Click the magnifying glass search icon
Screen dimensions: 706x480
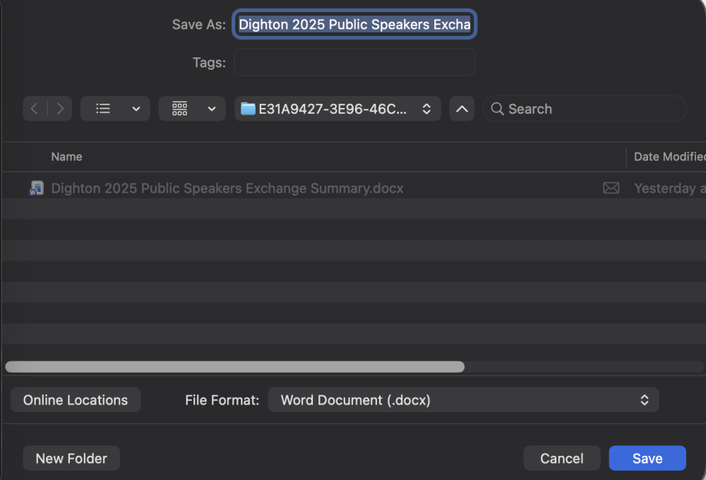pyautogui.click(x=497, y=109)
